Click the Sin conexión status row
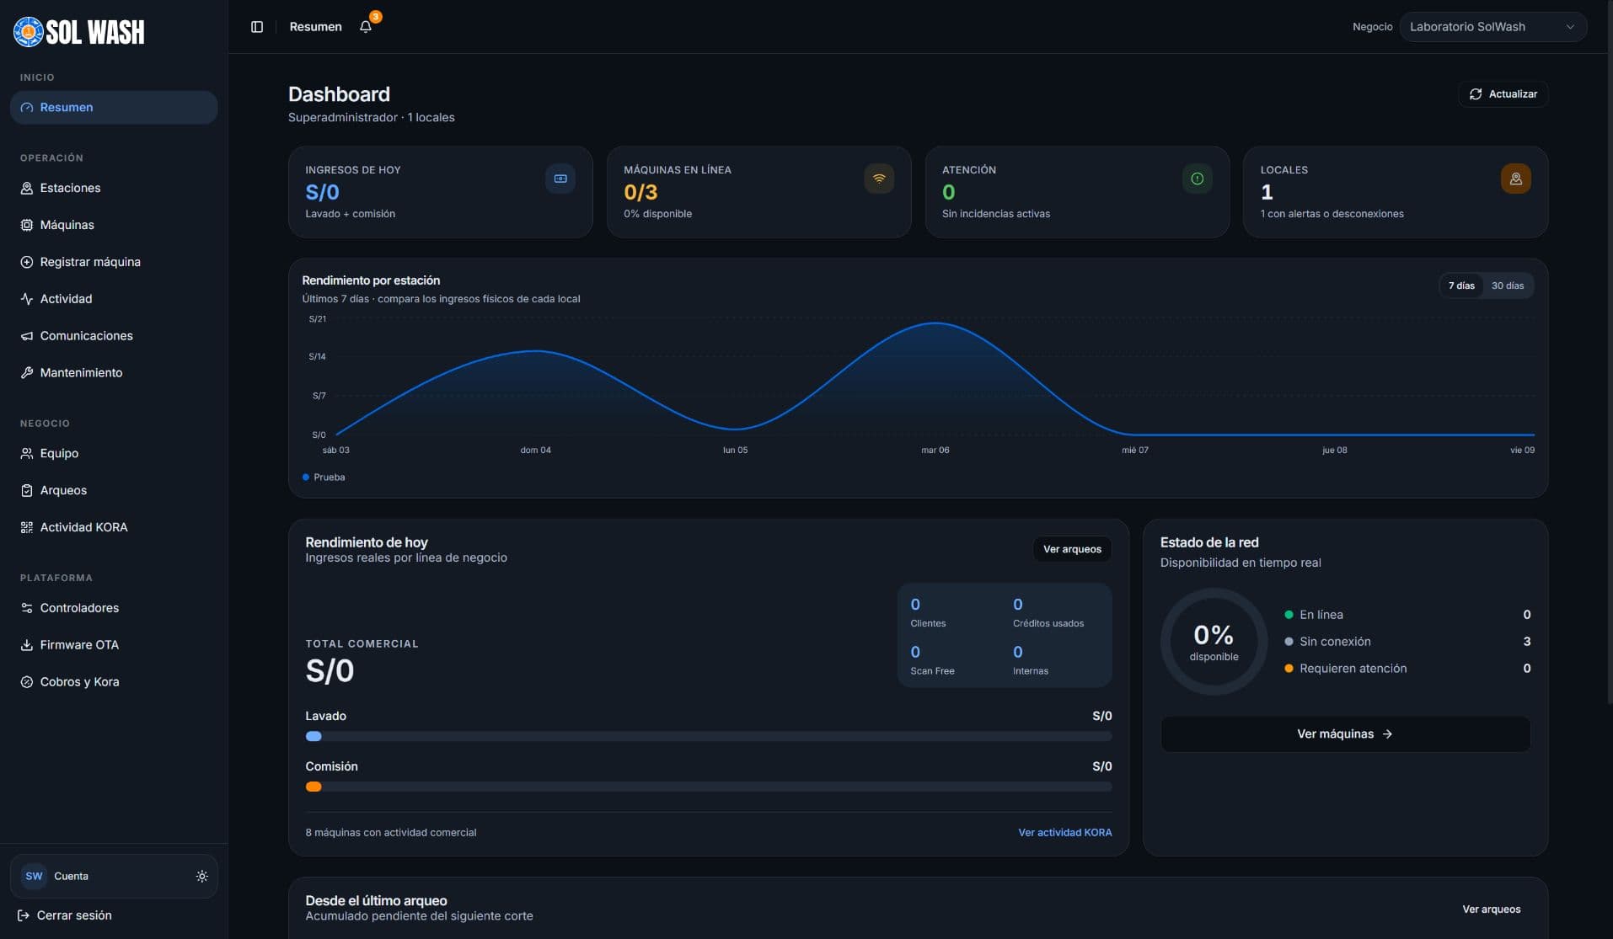The image size is (1613, 939). point(1407,642)
